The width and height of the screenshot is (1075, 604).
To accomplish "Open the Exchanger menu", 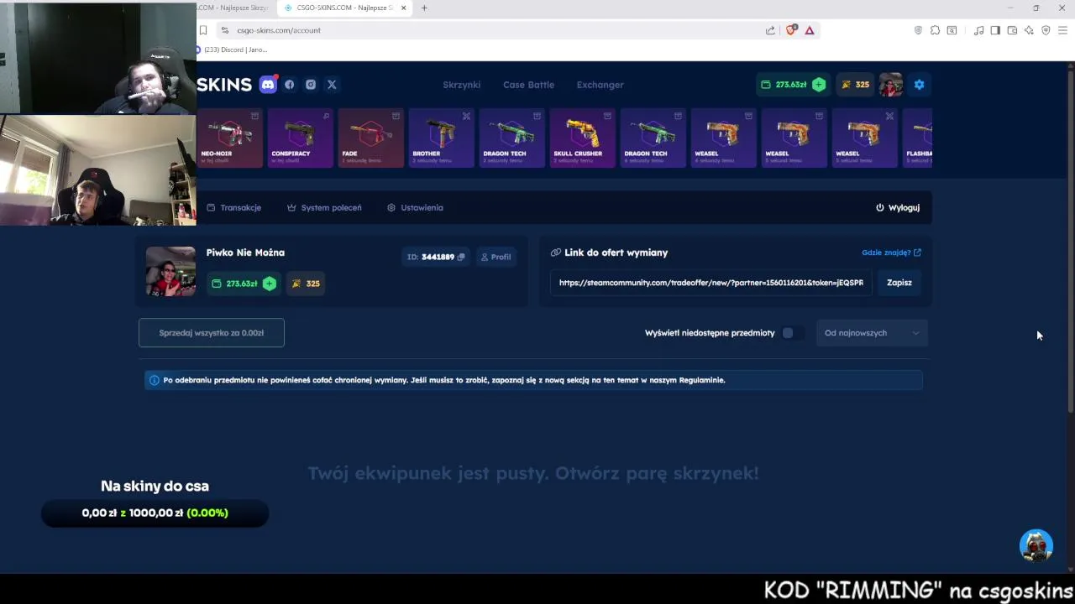I will (x=600, y=85).
